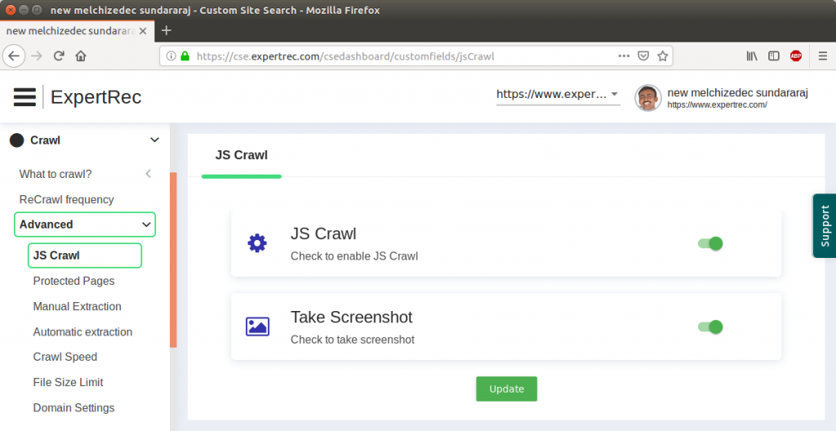Click the 'Take Screenshot' heading

pyautogui.click(x=351, y=317)
